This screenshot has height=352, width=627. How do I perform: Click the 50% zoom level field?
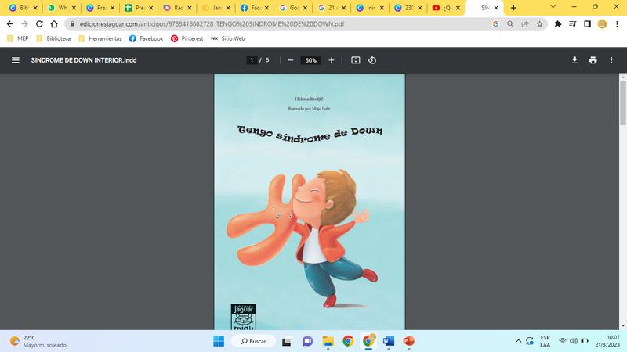point(310,60)
